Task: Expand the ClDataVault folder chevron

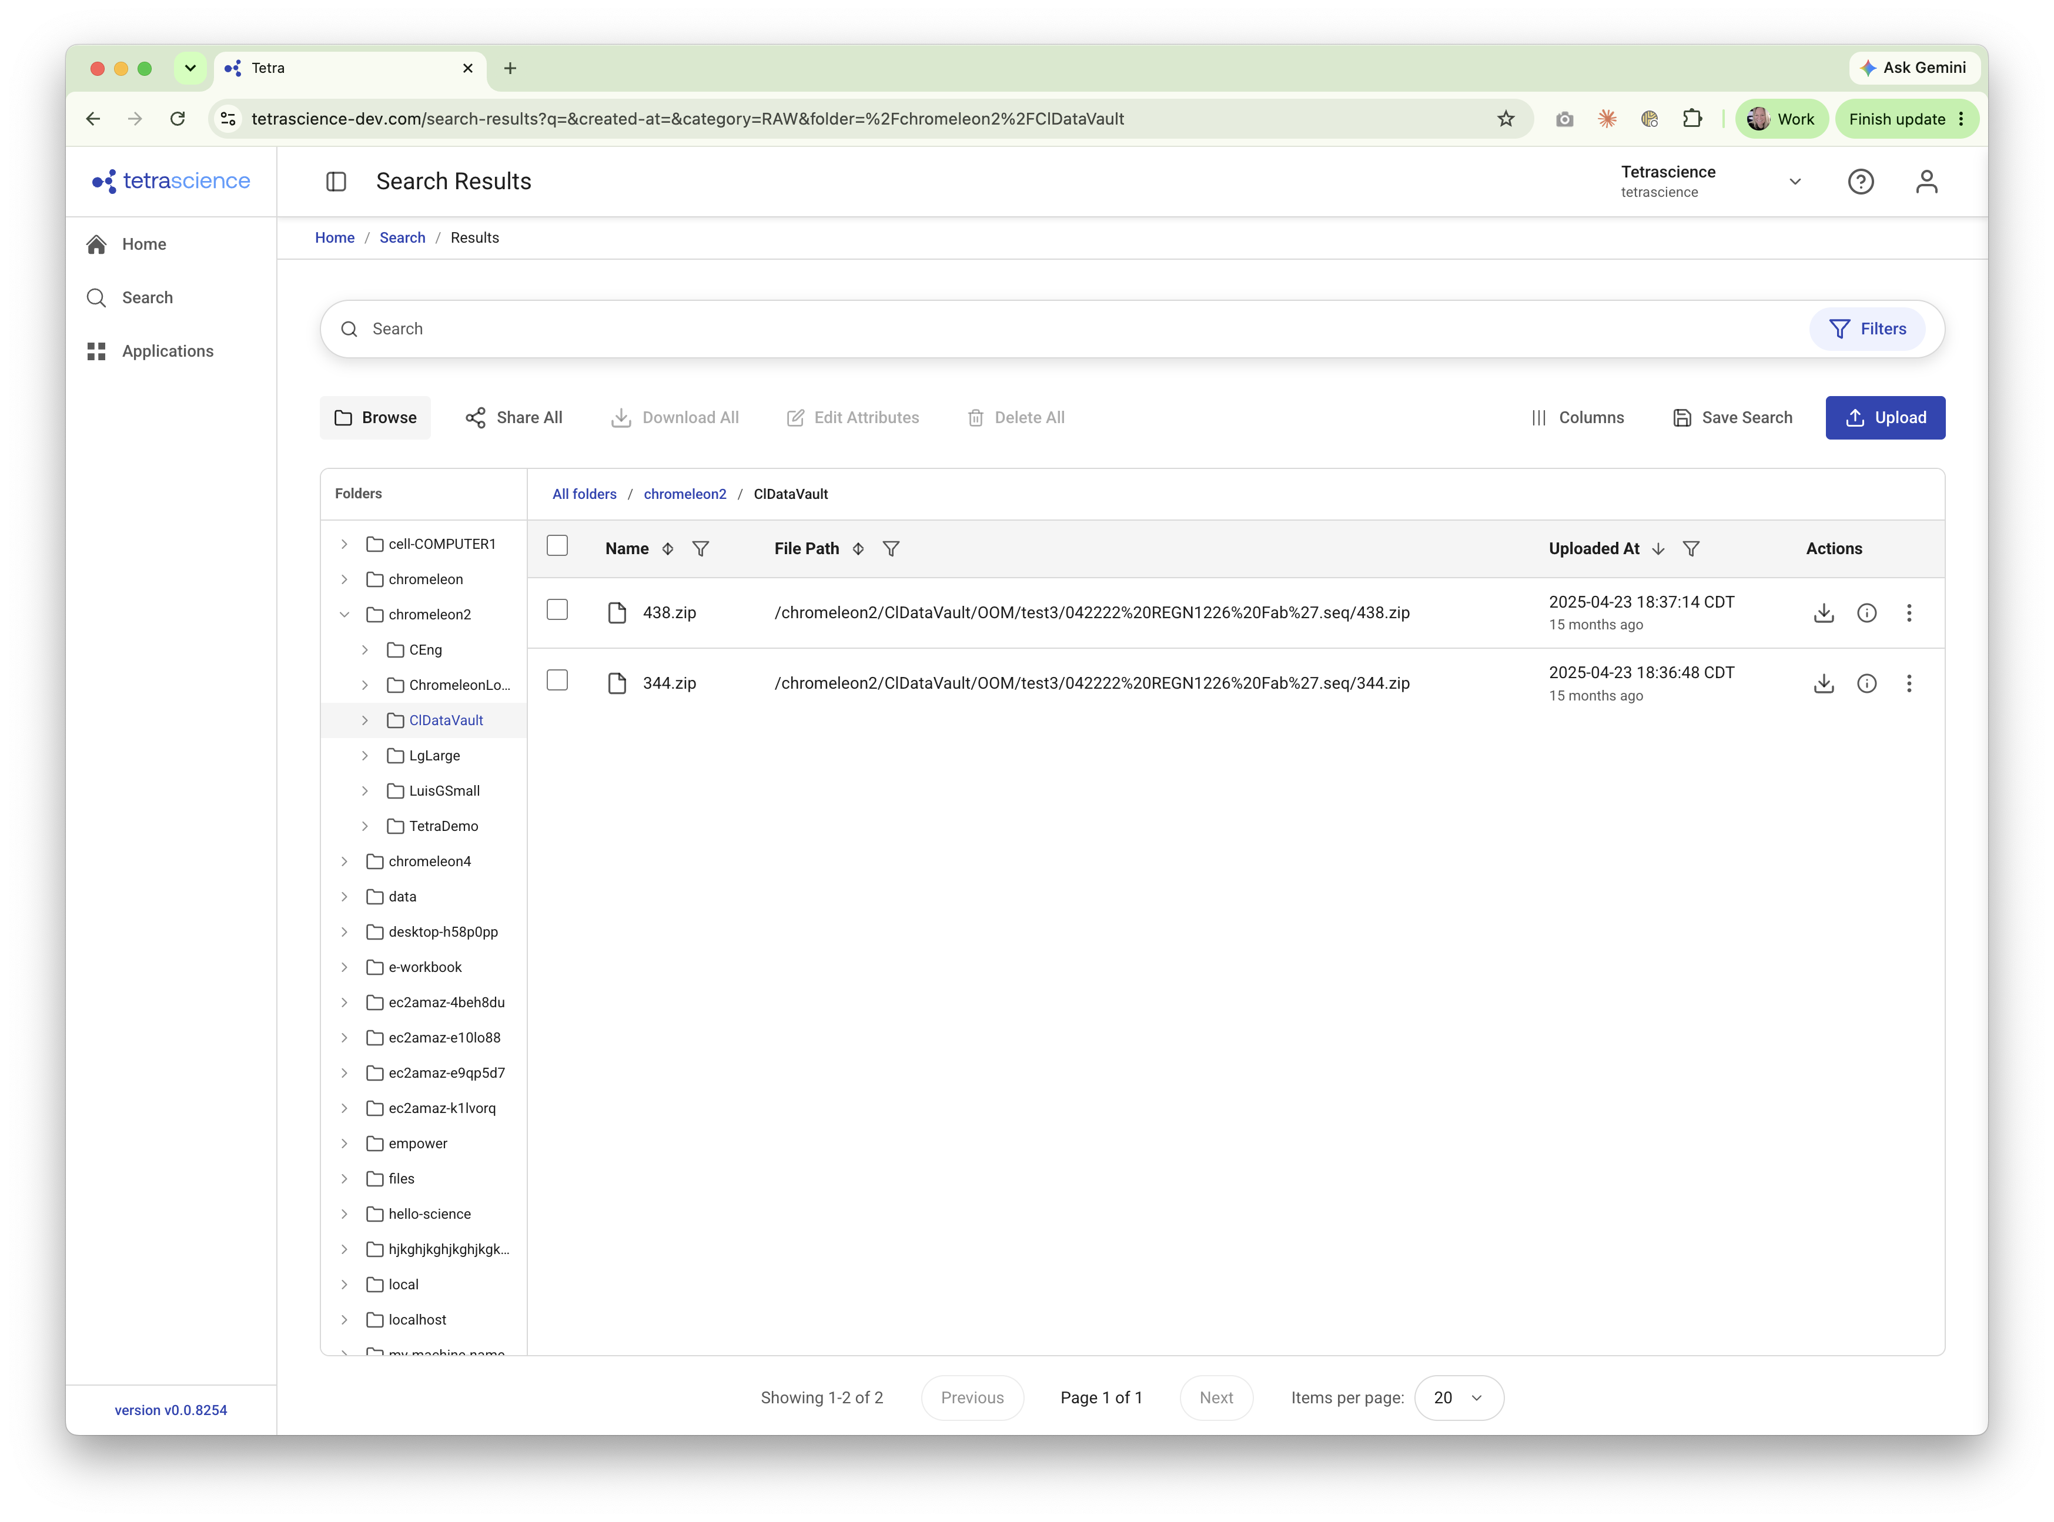Action: [365, 722]
